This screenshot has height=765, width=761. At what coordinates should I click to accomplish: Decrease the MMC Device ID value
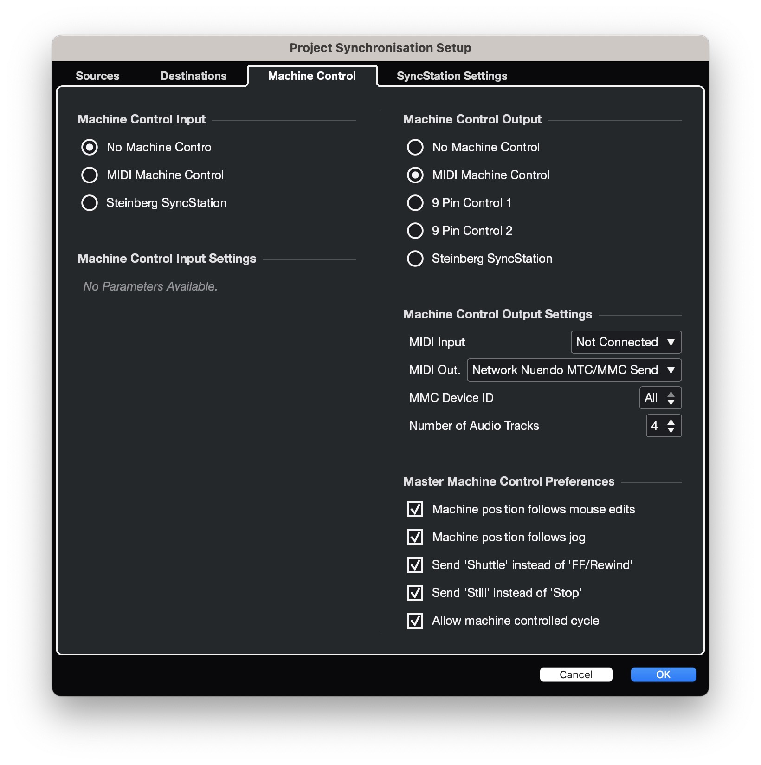(671, 402)
